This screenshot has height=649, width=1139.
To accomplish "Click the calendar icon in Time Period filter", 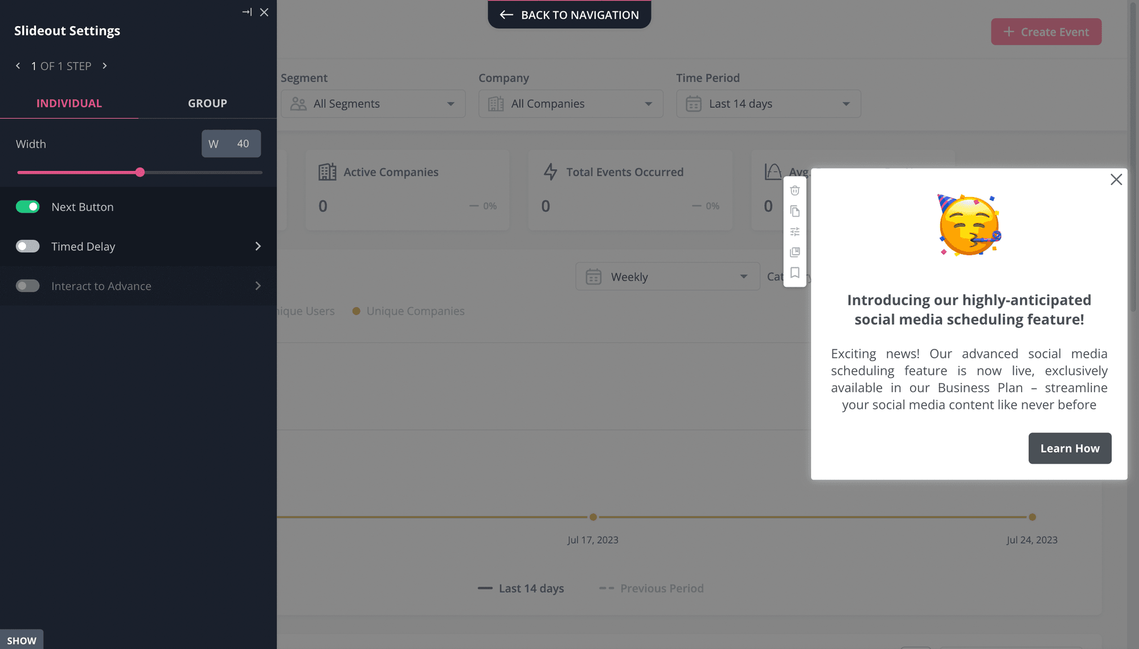I will (x=694, y=104).
